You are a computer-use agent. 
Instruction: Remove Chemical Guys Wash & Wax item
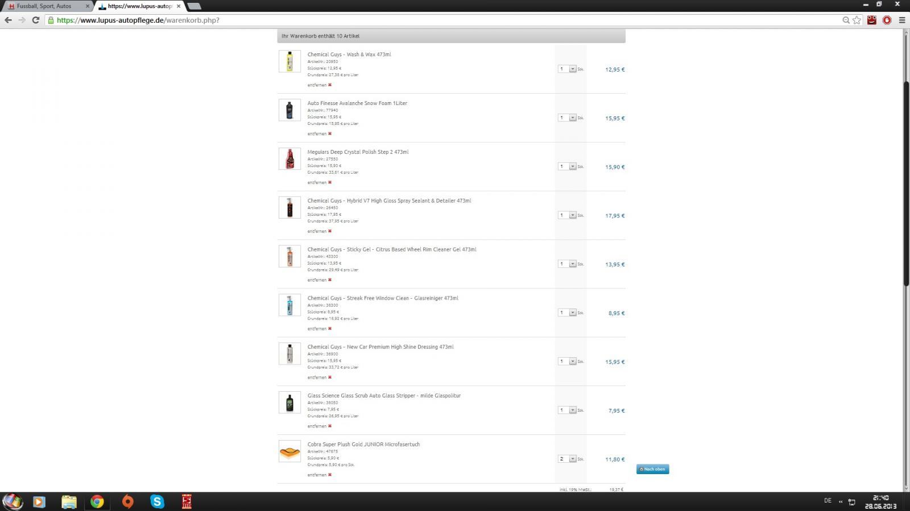click(x=319, y=85)
